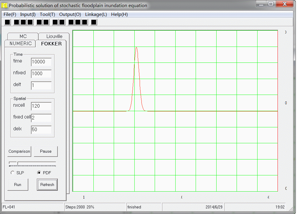
Task: Open the Output(O) menu
Action: 70,14
